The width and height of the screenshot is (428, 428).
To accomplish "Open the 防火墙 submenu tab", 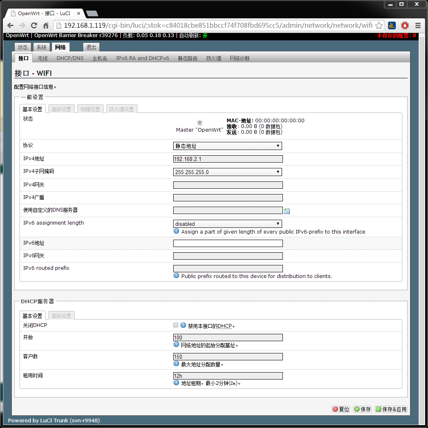I will tap(214, 58).
